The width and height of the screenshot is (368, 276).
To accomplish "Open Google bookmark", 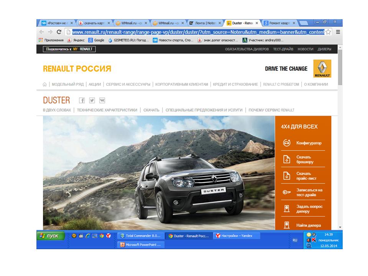I will [96, 40].
